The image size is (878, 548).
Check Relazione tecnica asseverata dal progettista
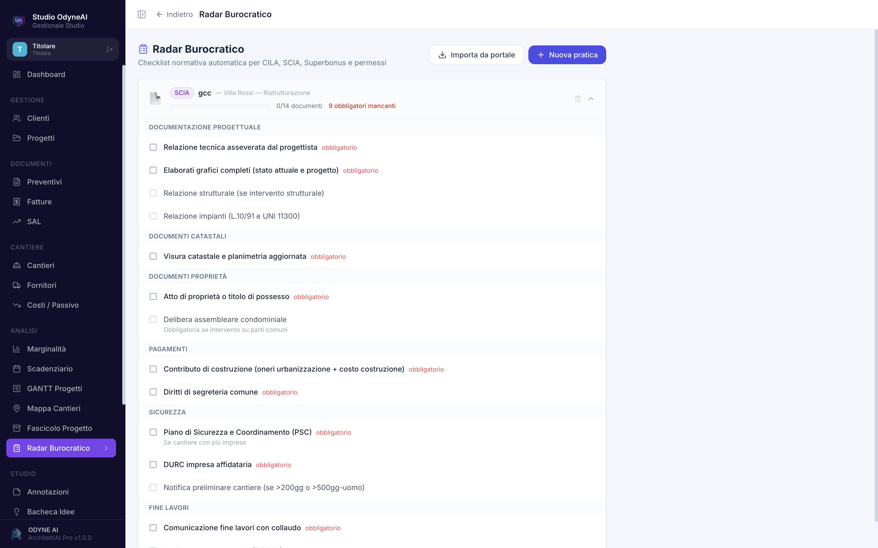click(153, 147)
